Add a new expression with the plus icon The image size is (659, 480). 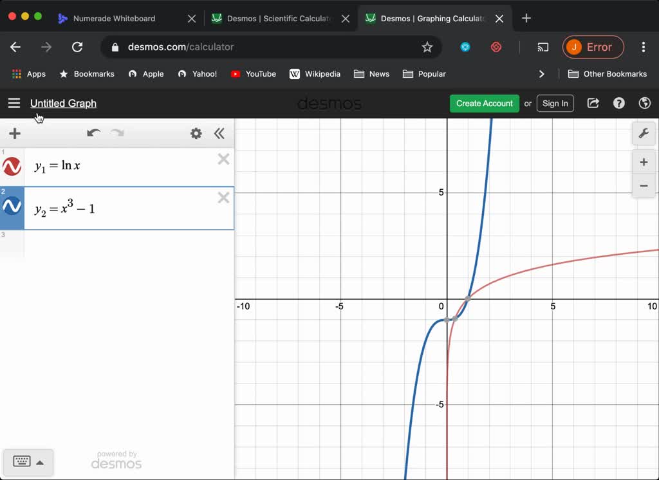coord(14,133)
